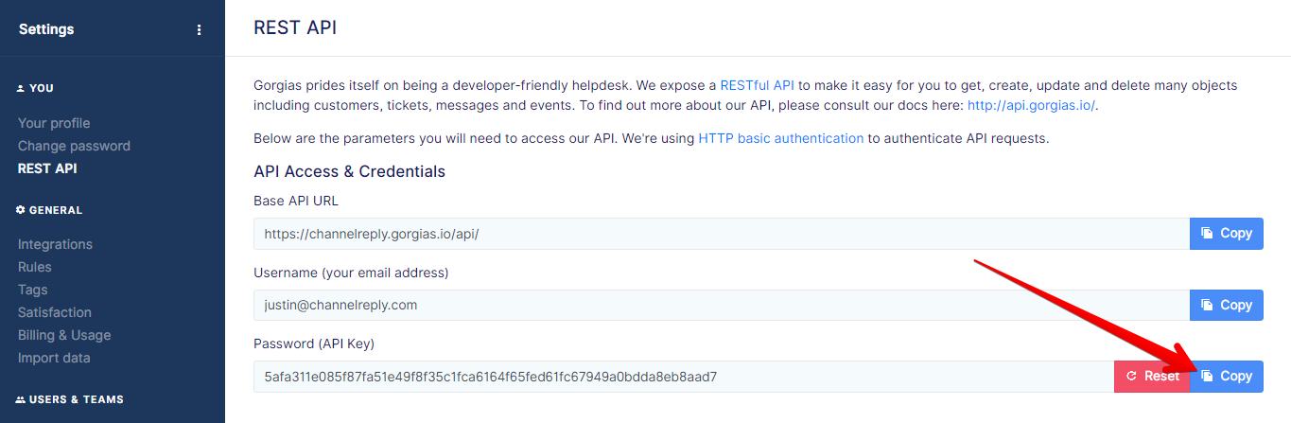Copy the Username email address

1227,305
